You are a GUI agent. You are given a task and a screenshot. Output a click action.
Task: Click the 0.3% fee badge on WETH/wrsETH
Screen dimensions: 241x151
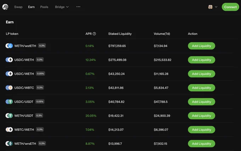click(42, 143)
